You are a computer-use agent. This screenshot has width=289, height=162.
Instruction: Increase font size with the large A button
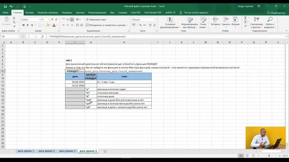(x=52, y=19)
